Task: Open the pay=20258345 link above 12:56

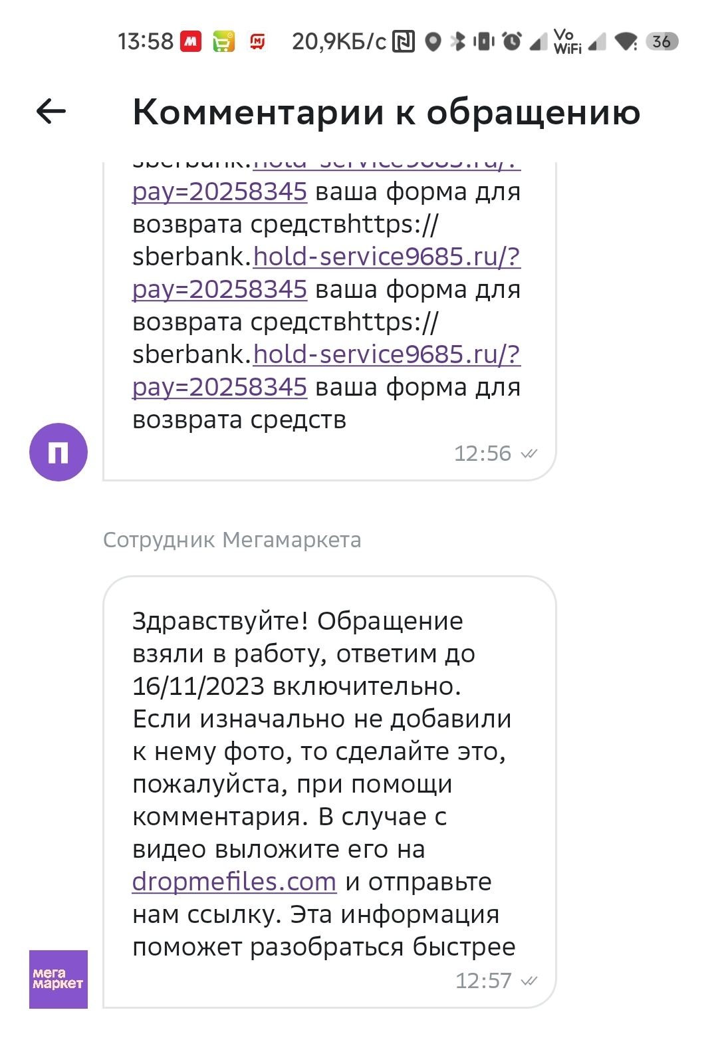Action: coord(219,387)
